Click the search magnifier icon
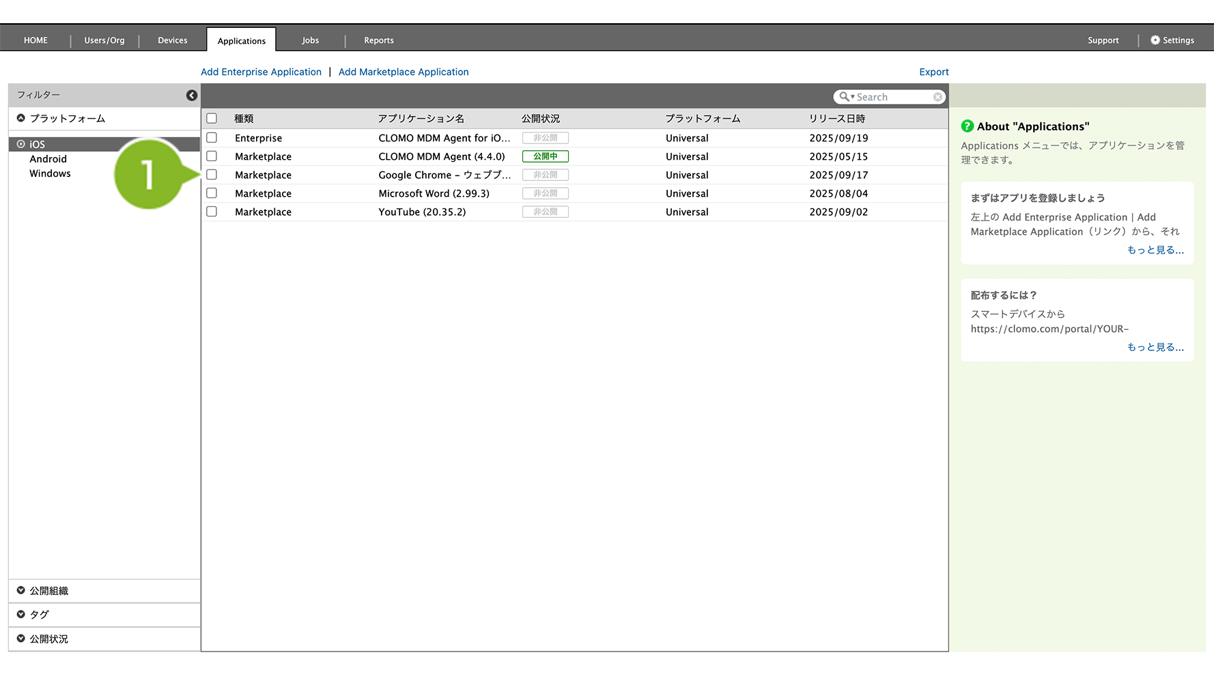Viewport: 1214px width, 683px height. (845, 97)
